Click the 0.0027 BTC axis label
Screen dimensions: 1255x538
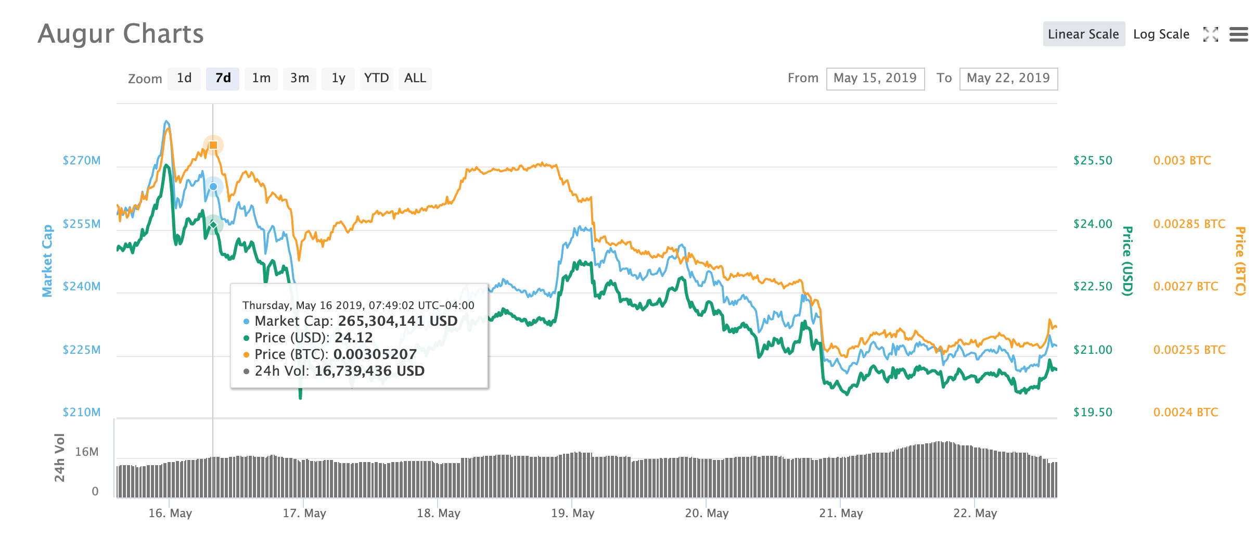click(1186, 286)
